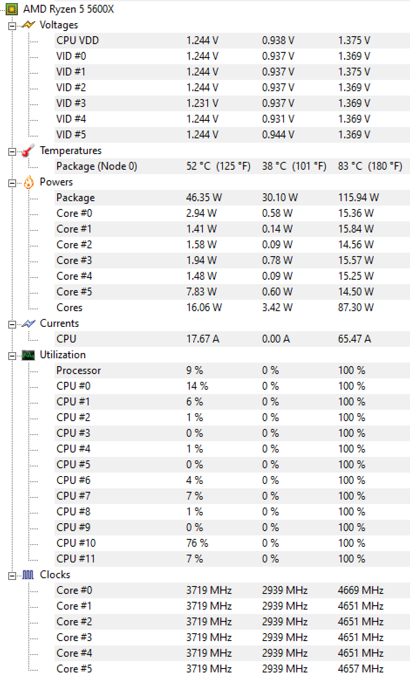The image size is (410, 679).
Task: Collapse the Temperatures tree section
Action: pos(12,151)
